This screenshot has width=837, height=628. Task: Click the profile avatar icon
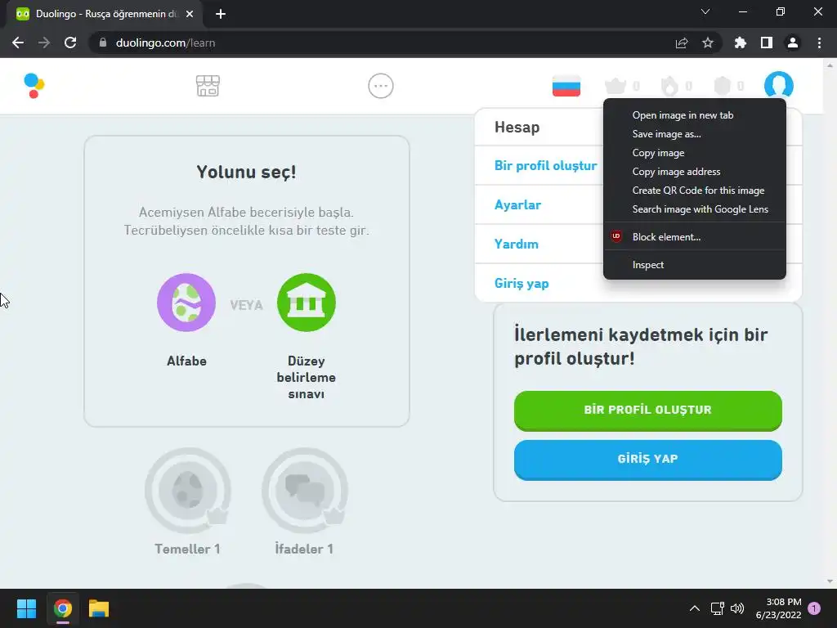click(779, 84)
